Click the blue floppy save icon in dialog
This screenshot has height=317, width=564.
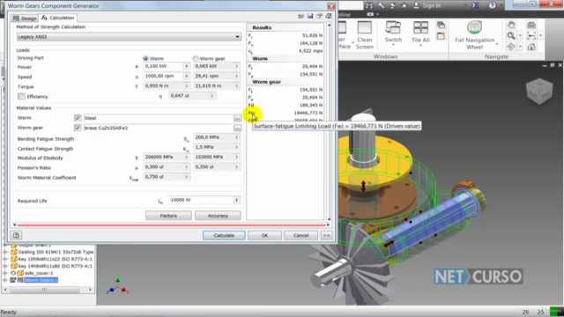point(310,16)
